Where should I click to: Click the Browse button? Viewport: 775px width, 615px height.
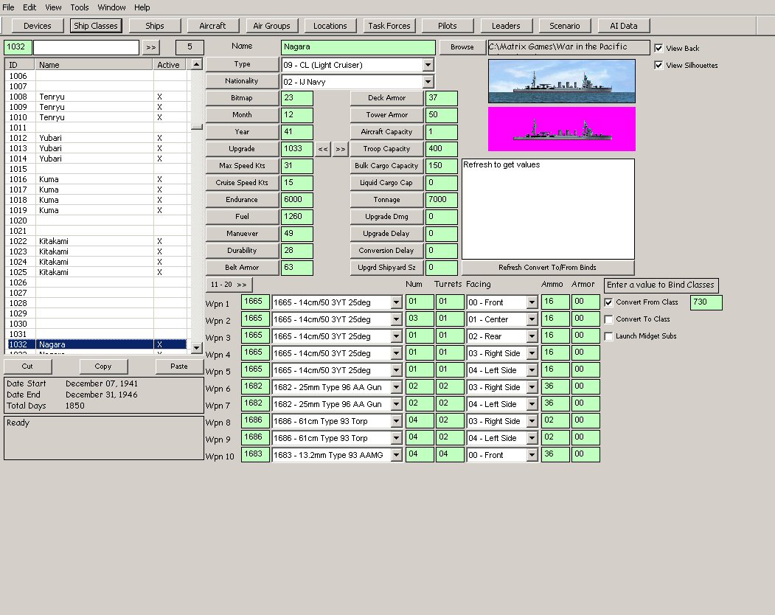(462, 47)
